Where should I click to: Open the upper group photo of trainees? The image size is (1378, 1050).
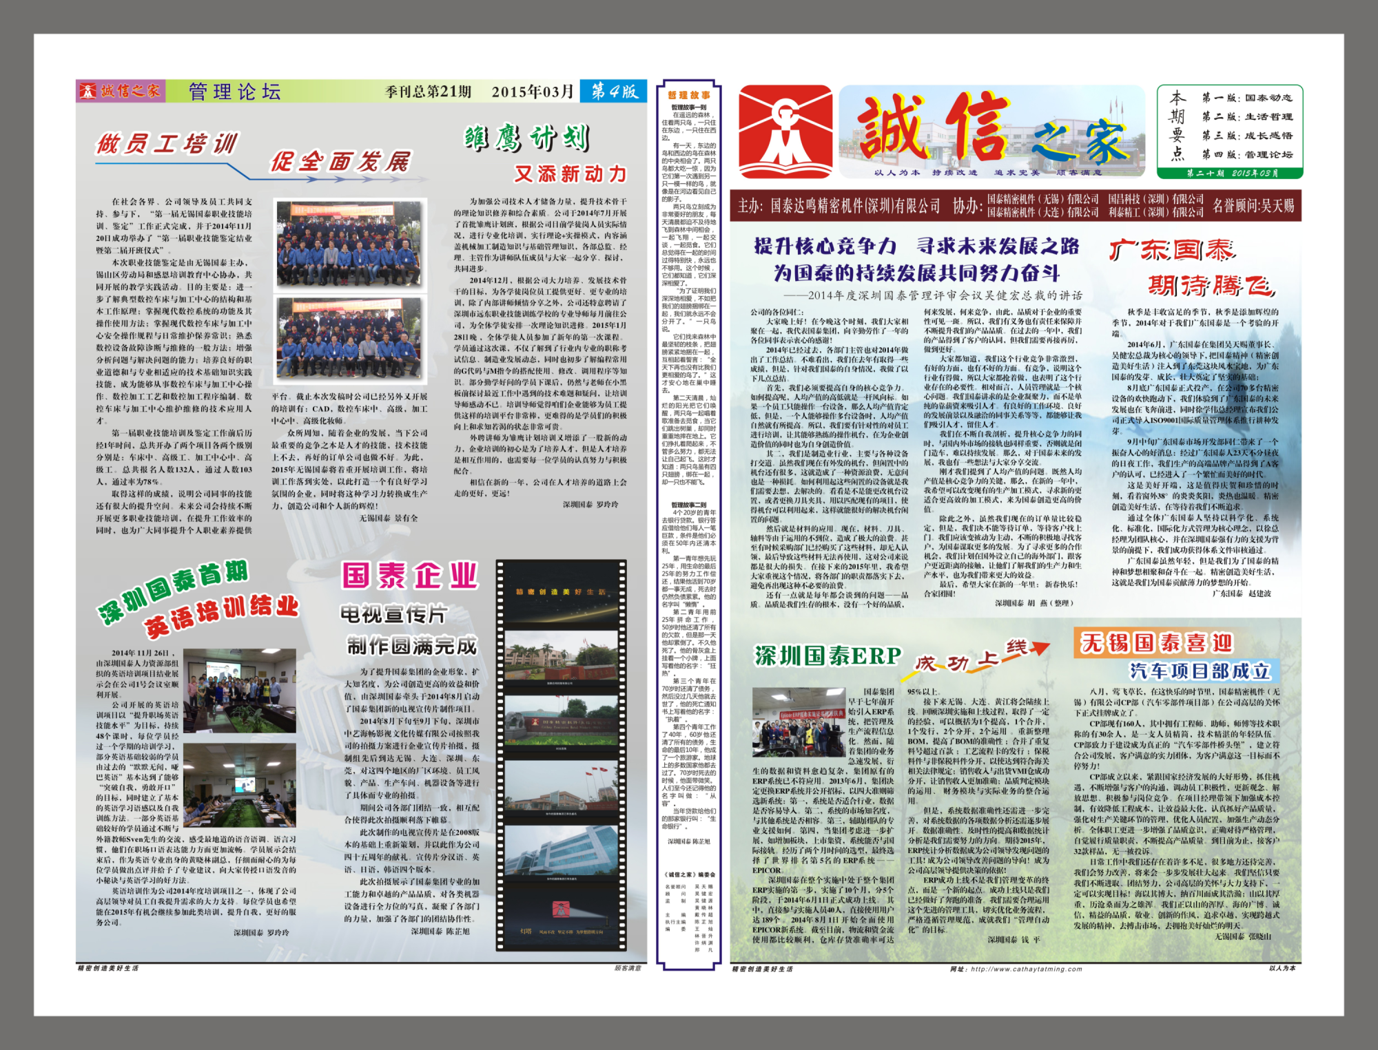click(x=350, y=244)
